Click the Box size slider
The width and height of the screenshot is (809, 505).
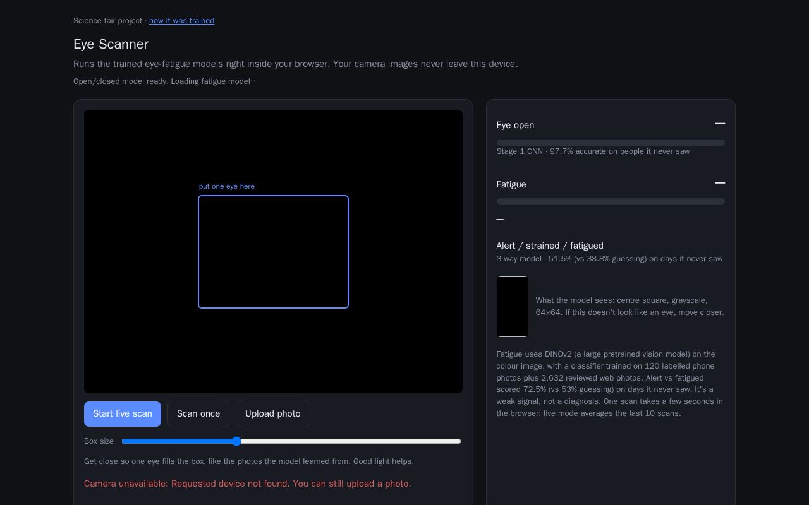(x=291, y=441)
